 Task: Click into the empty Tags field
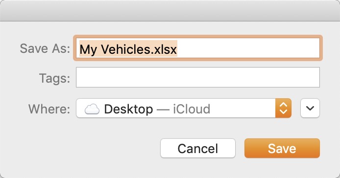pyautogui.click(x=198, y=77)
